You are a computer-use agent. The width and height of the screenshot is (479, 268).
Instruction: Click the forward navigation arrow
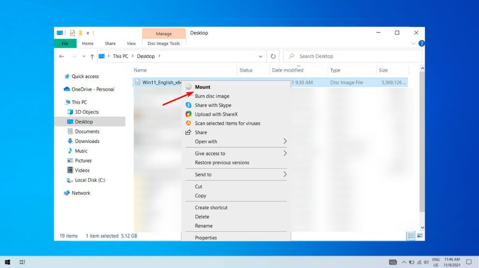pos(74,56)
